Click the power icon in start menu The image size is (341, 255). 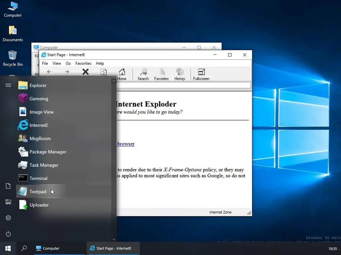[8, 234]
